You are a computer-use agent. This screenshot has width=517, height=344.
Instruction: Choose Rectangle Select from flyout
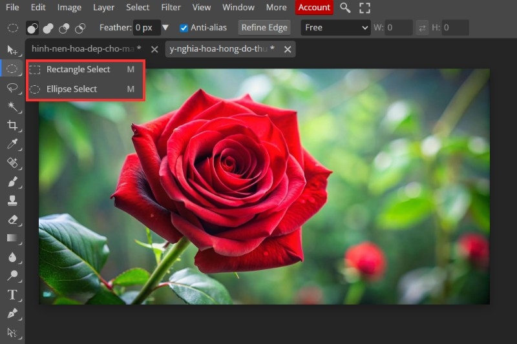coord(85,70)
